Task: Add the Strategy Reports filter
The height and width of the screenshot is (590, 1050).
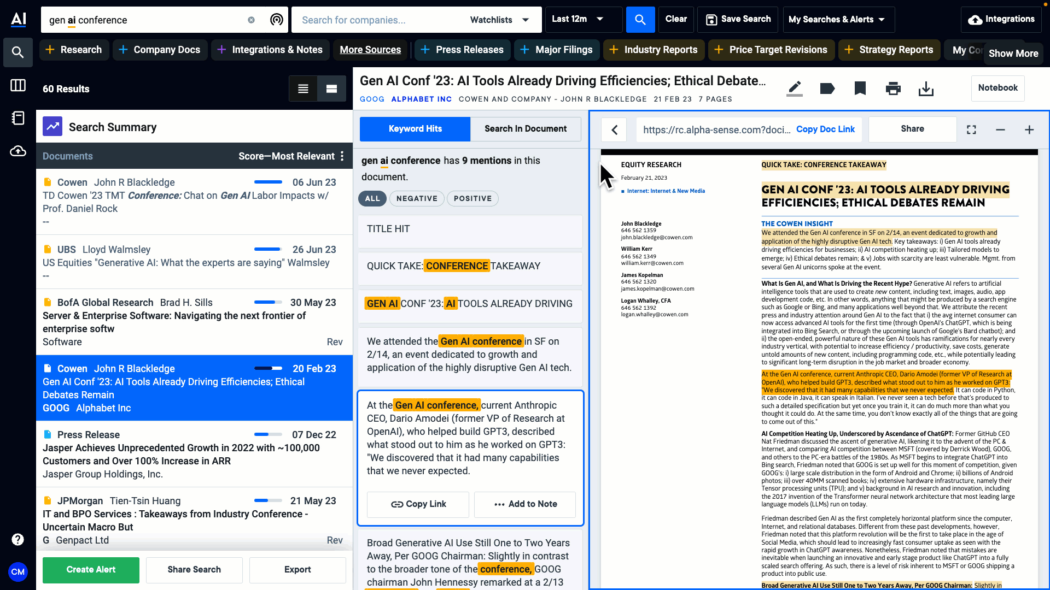Action: pos(889,50)
